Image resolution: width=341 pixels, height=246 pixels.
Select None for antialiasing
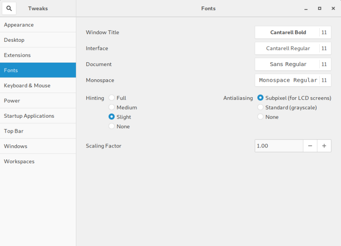(x=260, y=117)
